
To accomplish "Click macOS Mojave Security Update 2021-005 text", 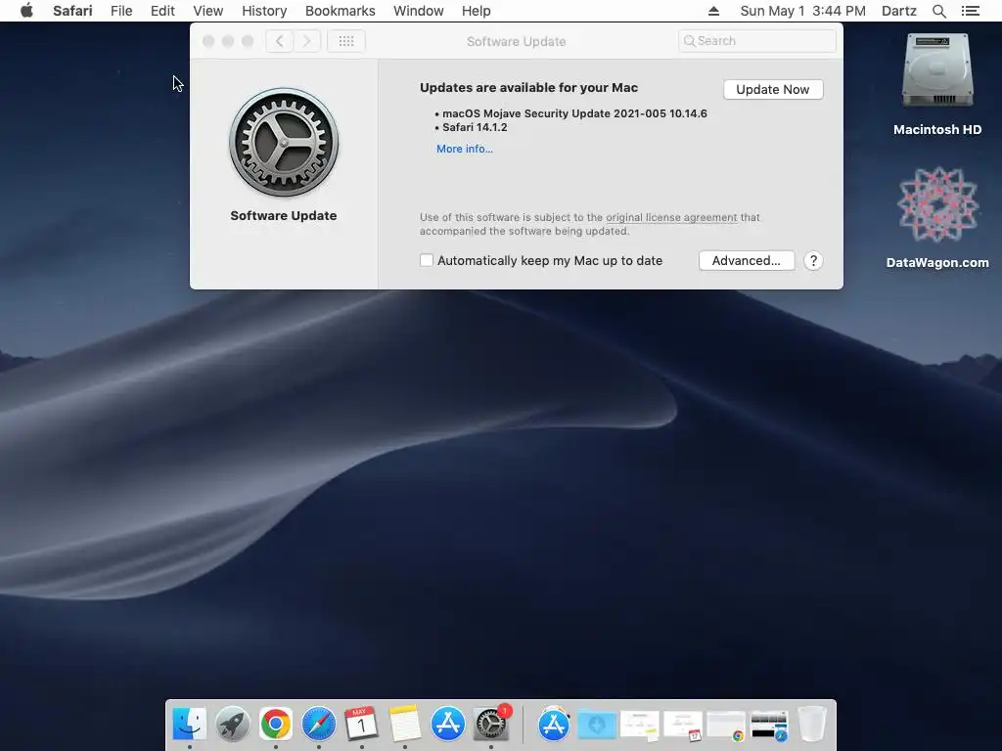I will click(x=574, y=113).
